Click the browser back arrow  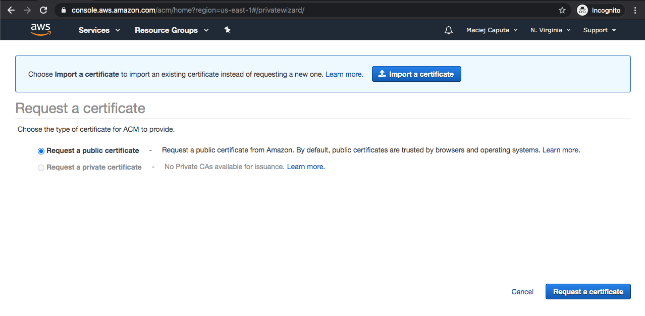pyautogui.click(x=11, y=10)
